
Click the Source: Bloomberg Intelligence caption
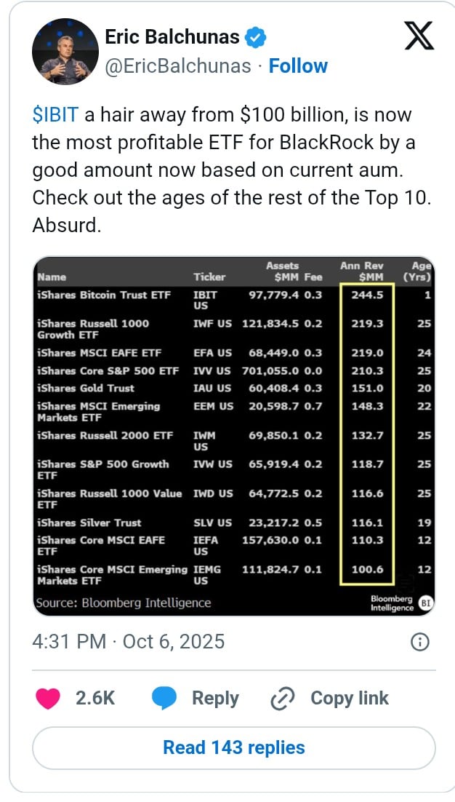click(x=124, y=603)
